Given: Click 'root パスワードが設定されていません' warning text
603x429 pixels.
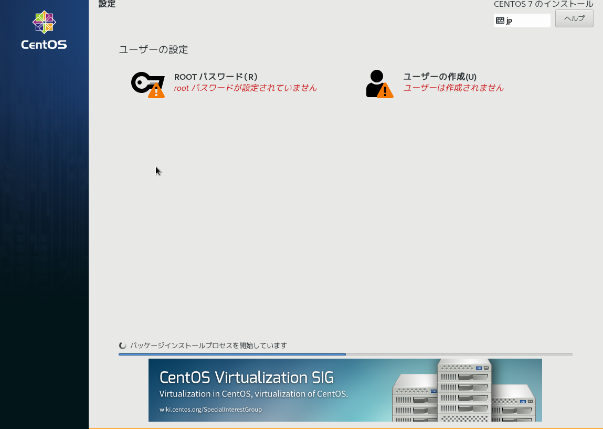Looking at the screenshot, I should click(x=246, y=88).
